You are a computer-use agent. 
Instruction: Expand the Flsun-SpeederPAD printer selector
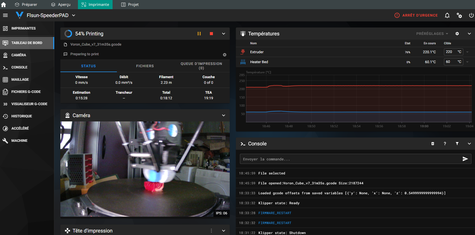click(x=74, y=15)
